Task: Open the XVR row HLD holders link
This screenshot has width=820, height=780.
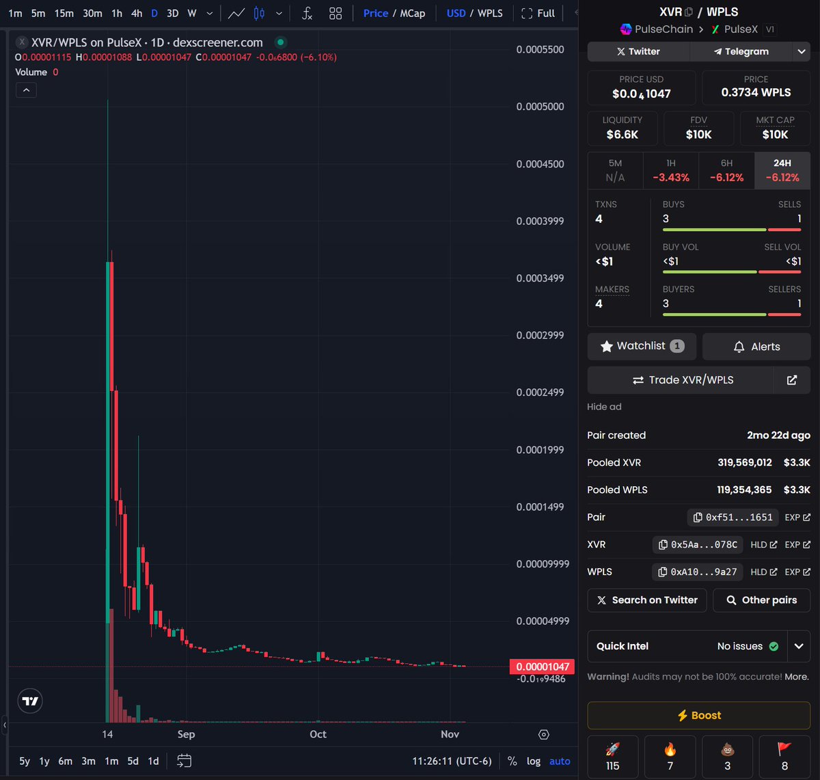Action: coord(764,545)
